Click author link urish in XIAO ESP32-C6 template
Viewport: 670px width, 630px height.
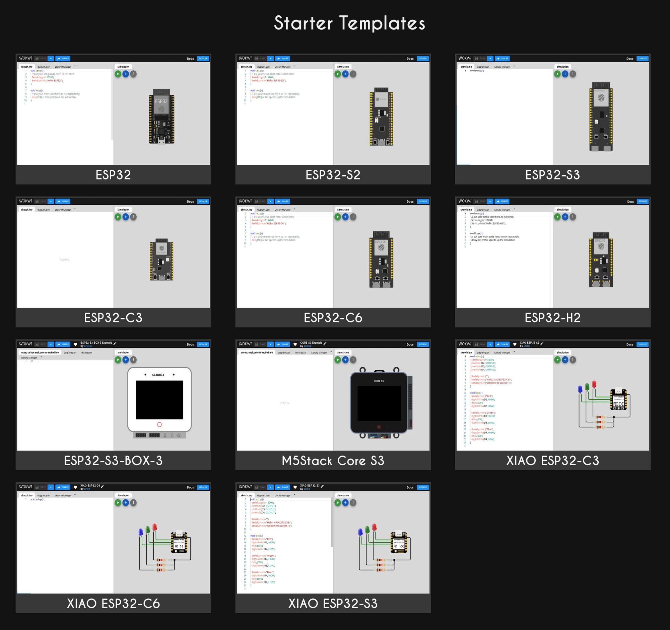pos(87,489)
